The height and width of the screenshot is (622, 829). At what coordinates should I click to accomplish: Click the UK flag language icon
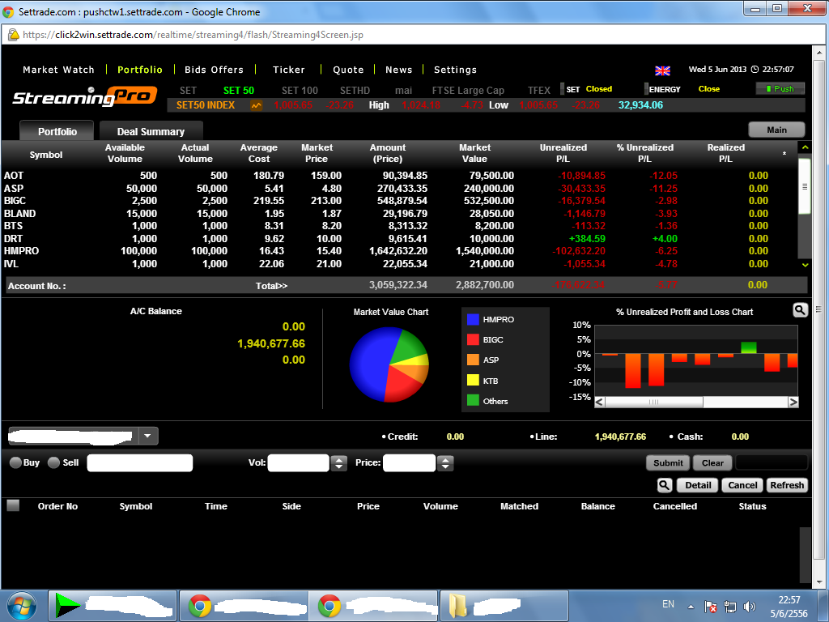click(x=662, y=70)
